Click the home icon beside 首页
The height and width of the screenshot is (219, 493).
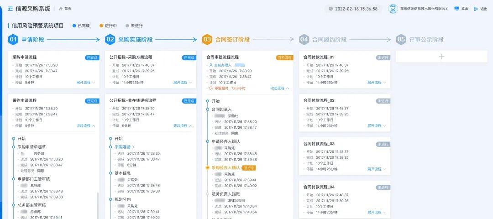pyautogui.click(x=61, y=9)
